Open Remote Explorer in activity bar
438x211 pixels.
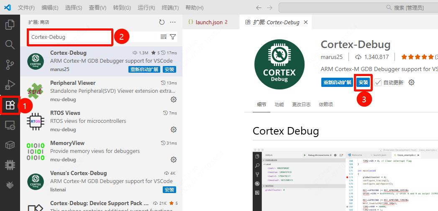point(10,125)
